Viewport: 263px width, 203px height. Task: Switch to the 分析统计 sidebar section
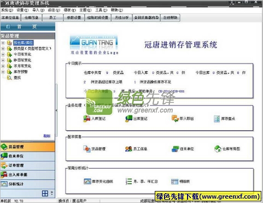pyautogui.click(x=27, y=184)
